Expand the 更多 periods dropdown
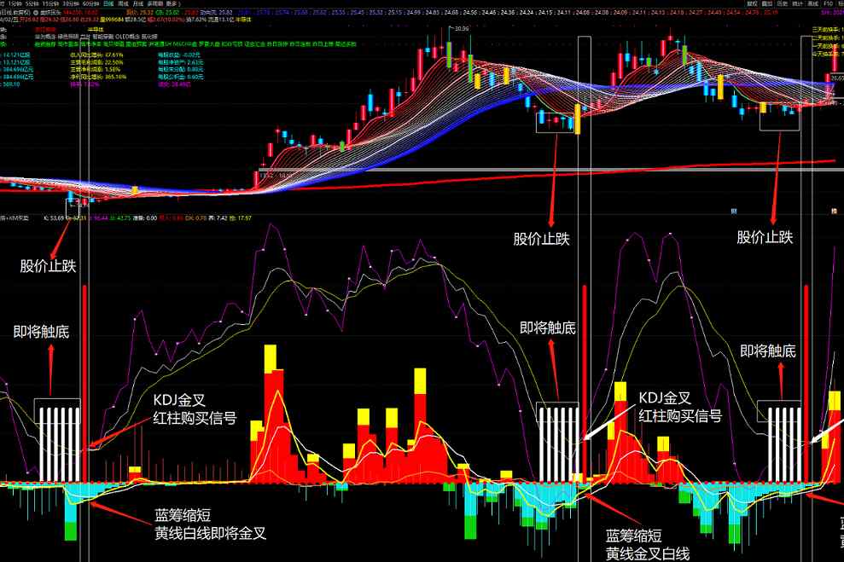Screen dimensions: 844x562 [172, 3]
